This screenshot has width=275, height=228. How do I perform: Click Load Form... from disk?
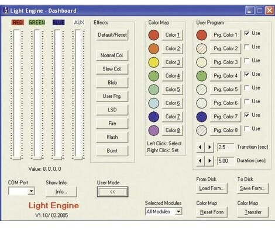pyautogui.click(x=212, y=188)
